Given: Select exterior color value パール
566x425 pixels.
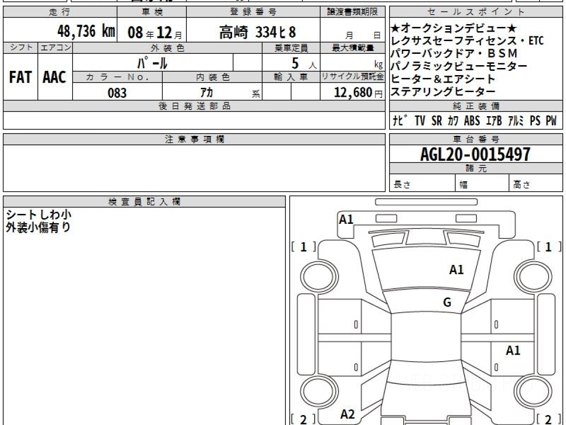Looking at the screenshot, I should coord(152,62).
